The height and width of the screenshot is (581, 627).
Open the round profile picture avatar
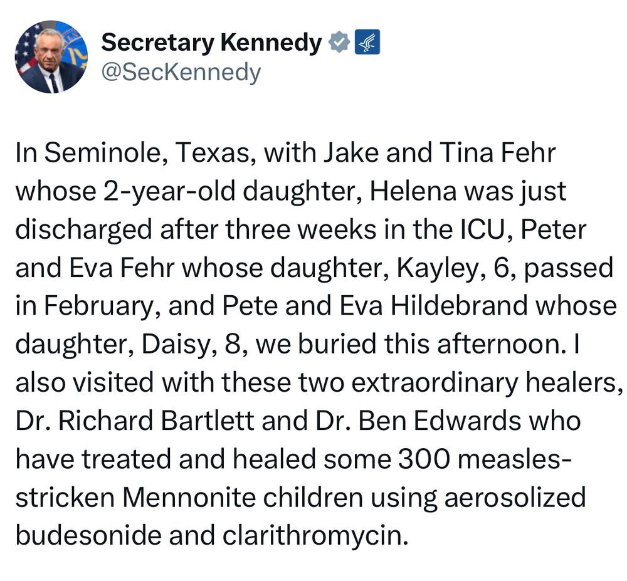(x=51, y=57)
